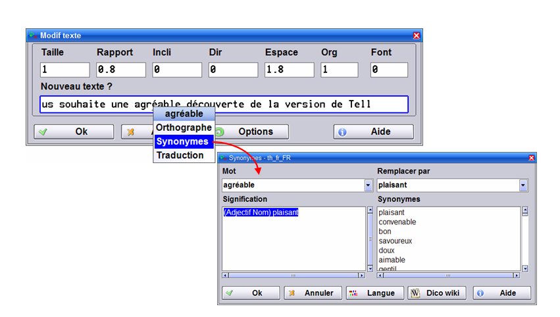
Task: Click the blue info icon on Modif texte Aide
Action: point(342,132)
